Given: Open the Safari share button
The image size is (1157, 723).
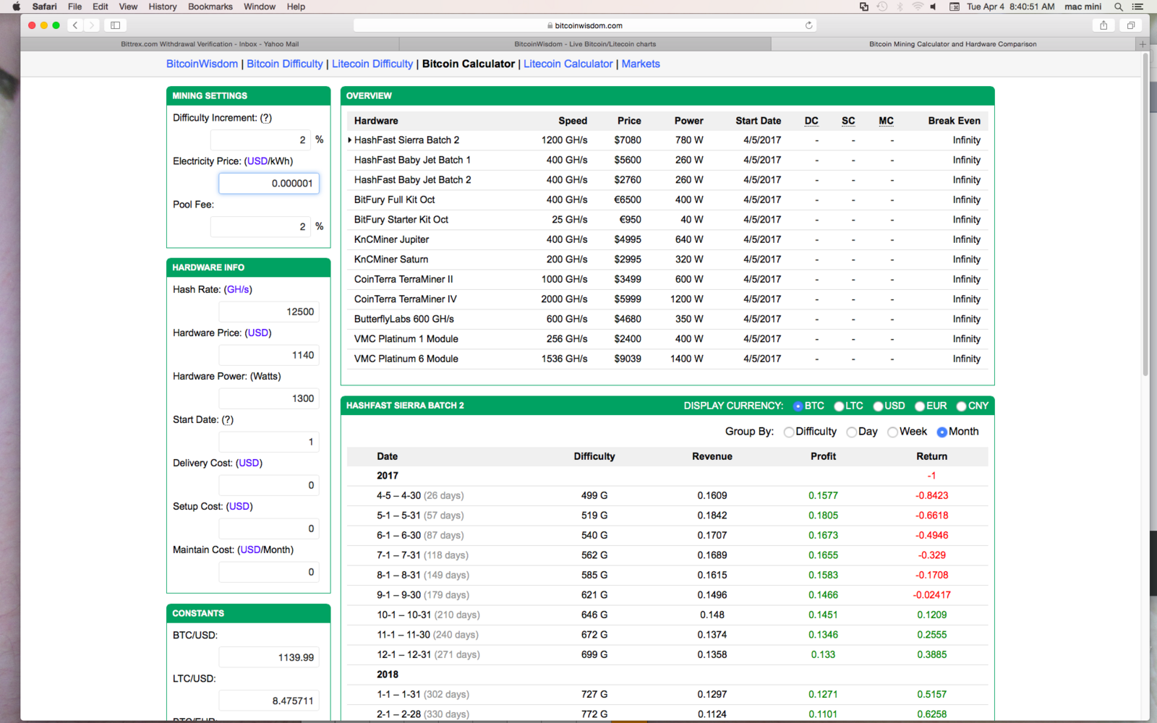Looking at the screenshot, I should (x=1103, y=25).
